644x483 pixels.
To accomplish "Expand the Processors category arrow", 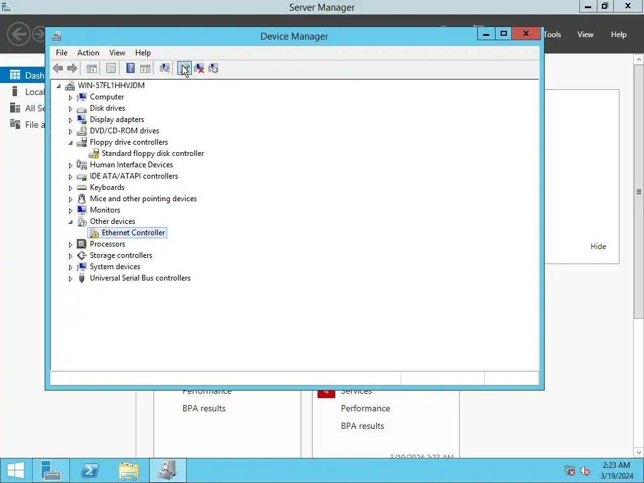I will coord(70,245).
